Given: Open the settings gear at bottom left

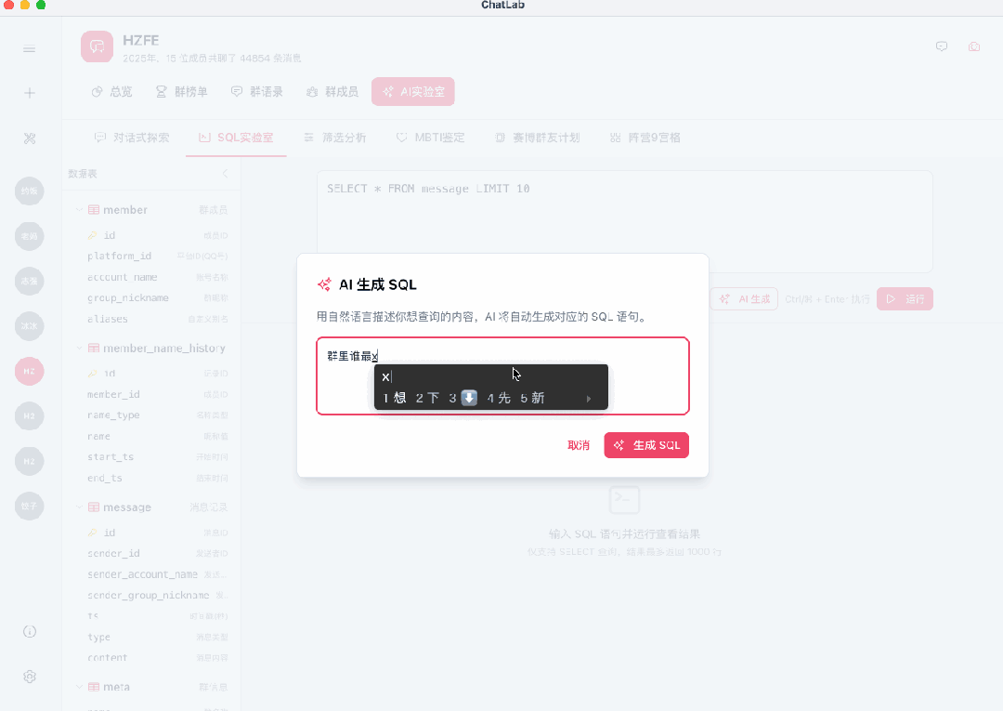Looking at the screenshot, I should 29,677.
